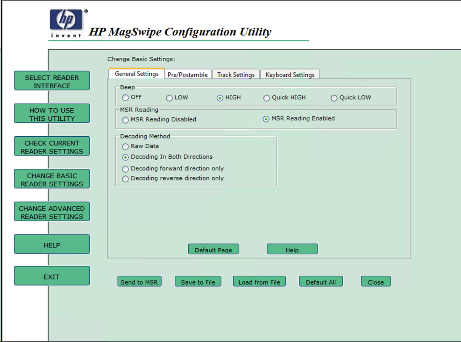461x342 pixels.
Task: Click the EXIT button
Action: pos(52,276)
